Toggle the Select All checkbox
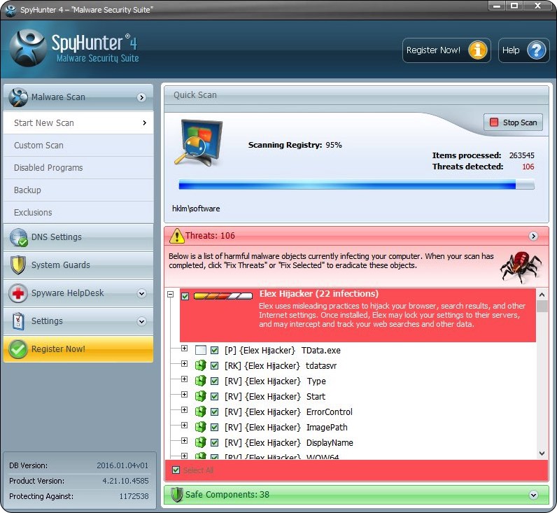This screenshot has width=557, height=513. 176,470
